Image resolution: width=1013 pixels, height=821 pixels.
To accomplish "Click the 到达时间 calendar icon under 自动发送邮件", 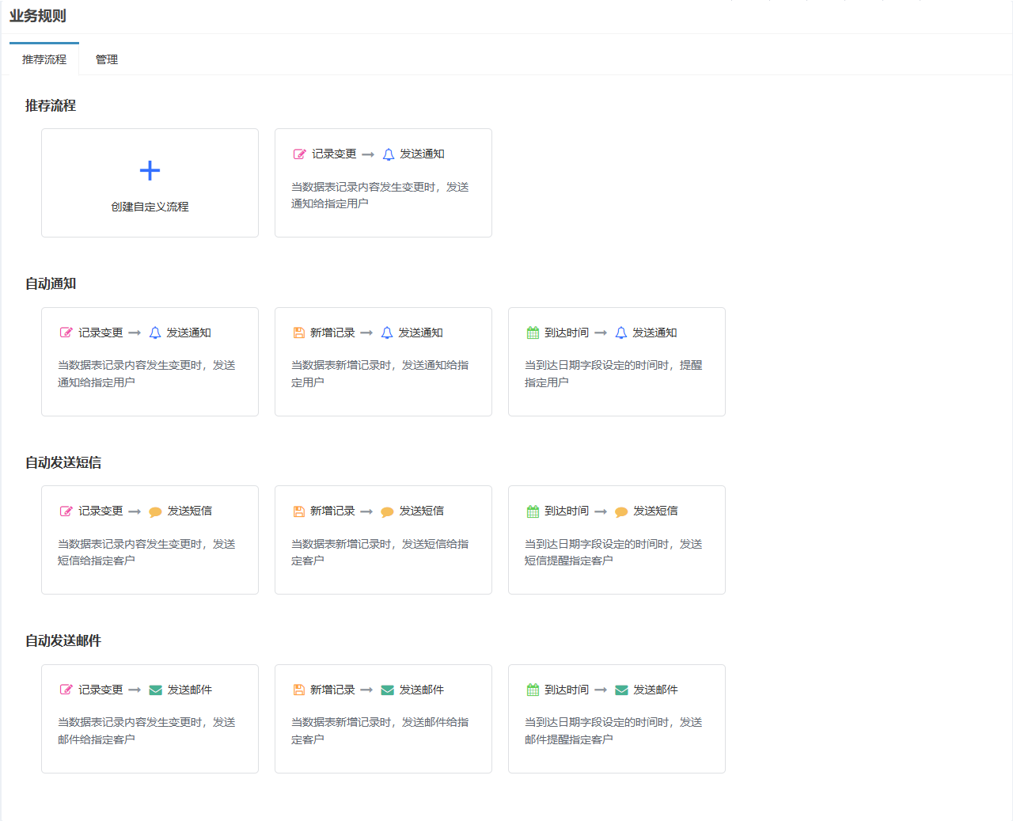I will click(x=533, y=690).
